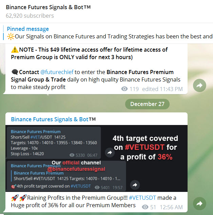Open the @futurechief contact link
213x215 pixels.
(55, 72)
